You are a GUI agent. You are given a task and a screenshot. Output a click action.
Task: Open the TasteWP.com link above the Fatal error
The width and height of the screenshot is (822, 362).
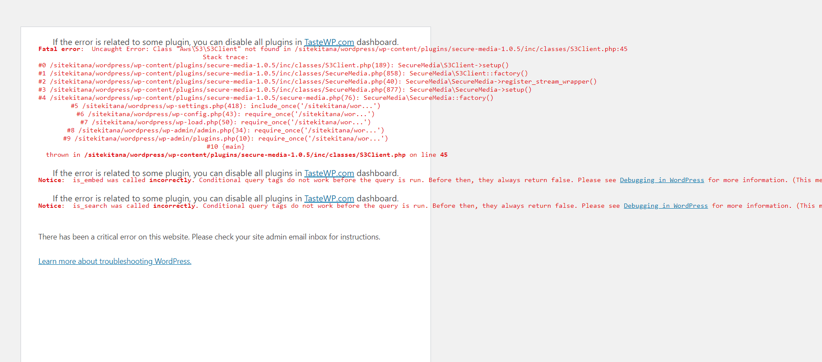329,42
